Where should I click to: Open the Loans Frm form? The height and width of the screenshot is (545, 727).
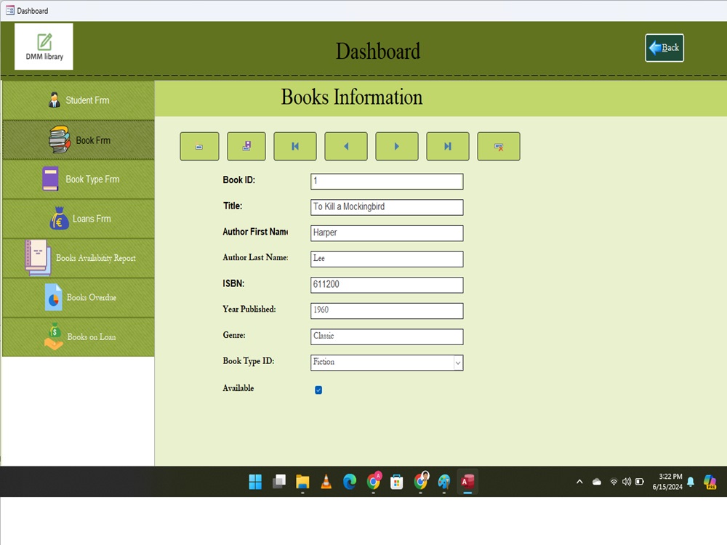[79, 219]
